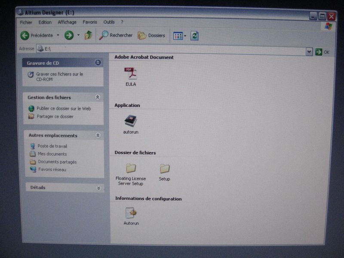Expand the address bar dropdown arrow

coord(309,52)
